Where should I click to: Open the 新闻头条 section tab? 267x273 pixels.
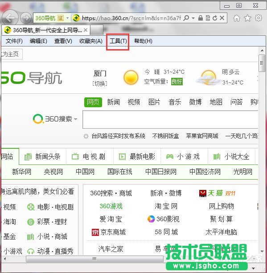pyautogui.click(x=42, y=156)
